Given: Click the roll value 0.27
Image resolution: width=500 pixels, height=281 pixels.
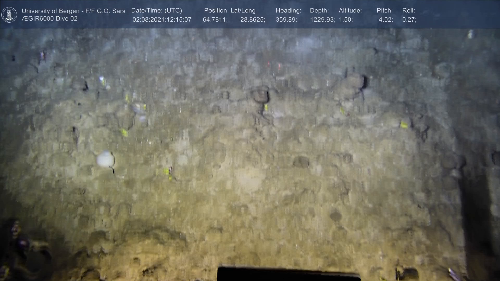Looking at the screenshot, I should click(409, 20).
